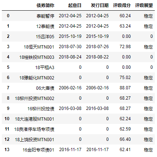
Task: Click 发行日期 value 2016-11-17
Action: pyautogui.click(x=97, y=150)
